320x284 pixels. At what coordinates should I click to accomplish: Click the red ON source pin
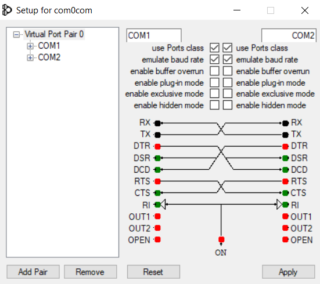click(x=221, y=239)
